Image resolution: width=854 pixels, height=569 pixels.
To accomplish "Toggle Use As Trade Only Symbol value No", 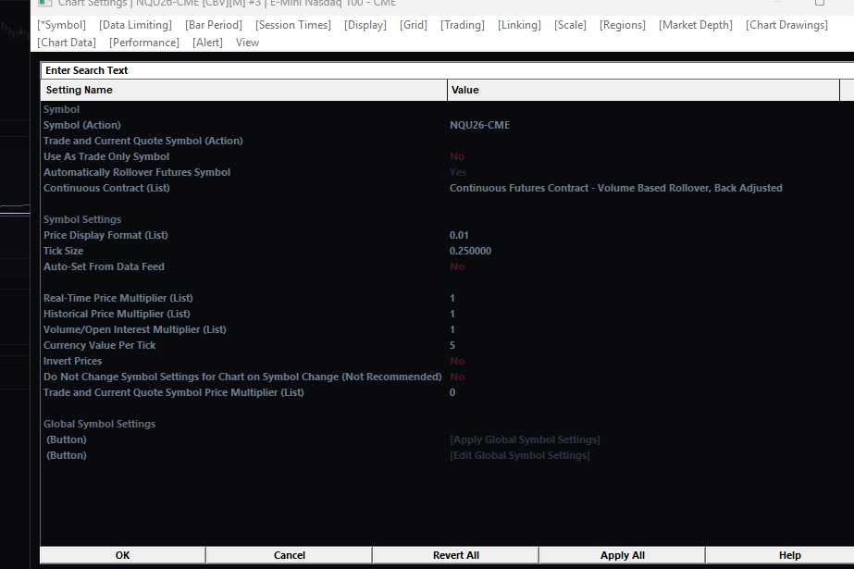I will point(457,156).
